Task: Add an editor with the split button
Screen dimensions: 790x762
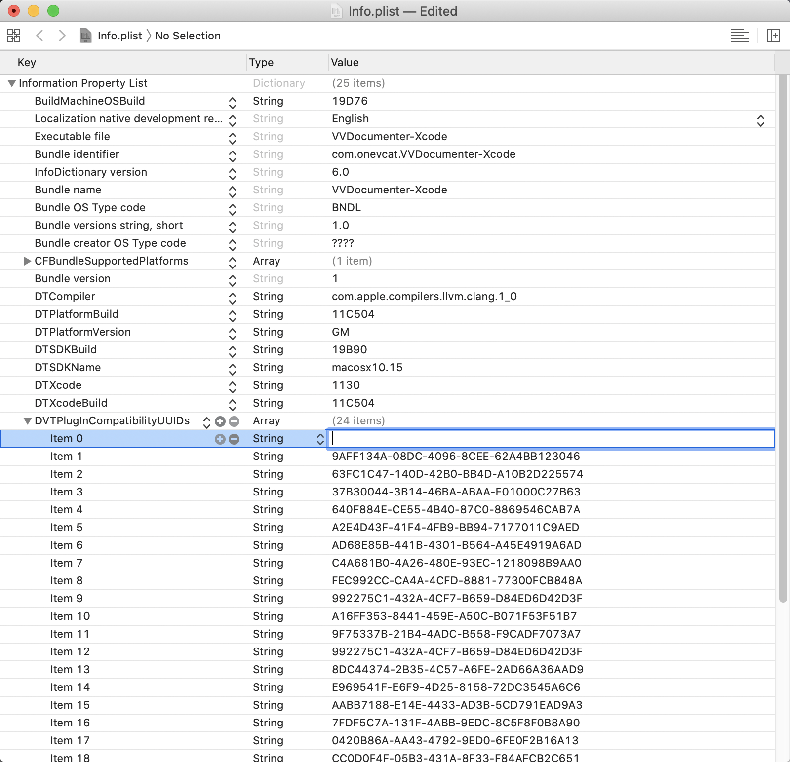Action: (x=773, y=36)
